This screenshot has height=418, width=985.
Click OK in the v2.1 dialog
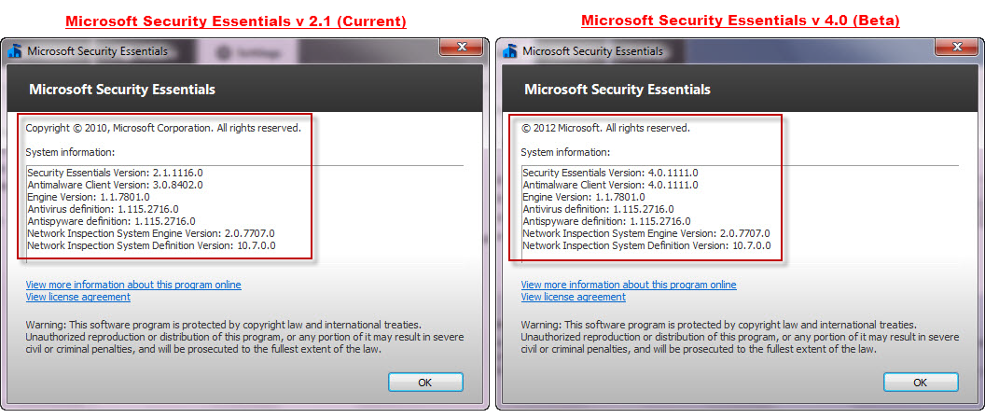[425, 383]
